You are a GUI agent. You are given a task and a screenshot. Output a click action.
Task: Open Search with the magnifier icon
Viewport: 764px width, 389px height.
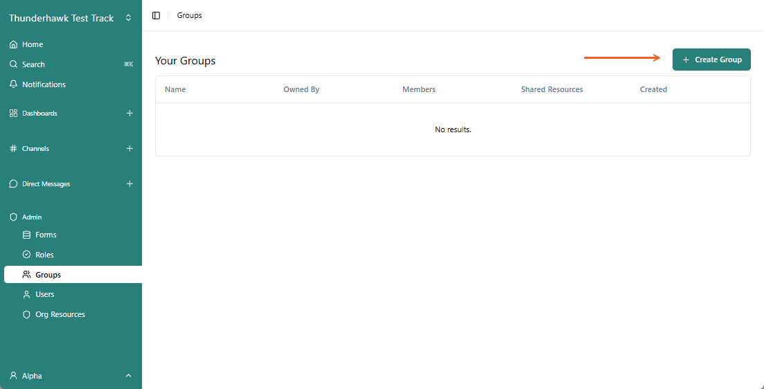click(14, 64)
